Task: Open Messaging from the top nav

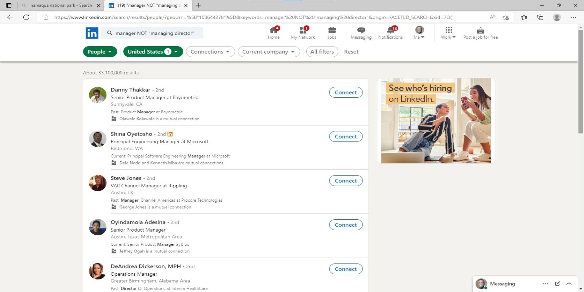Action: coord(361,33)
